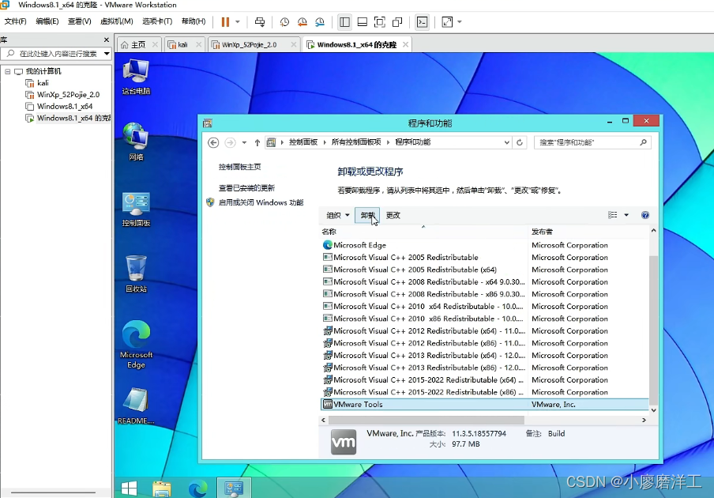Take a snapshot of this virtual machine
Screen dimensions: 714x498
284,22
